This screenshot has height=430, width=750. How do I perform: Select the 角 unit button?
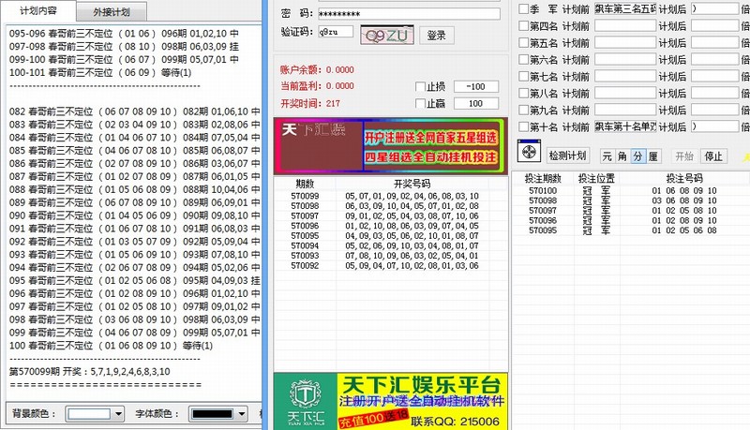622,156
